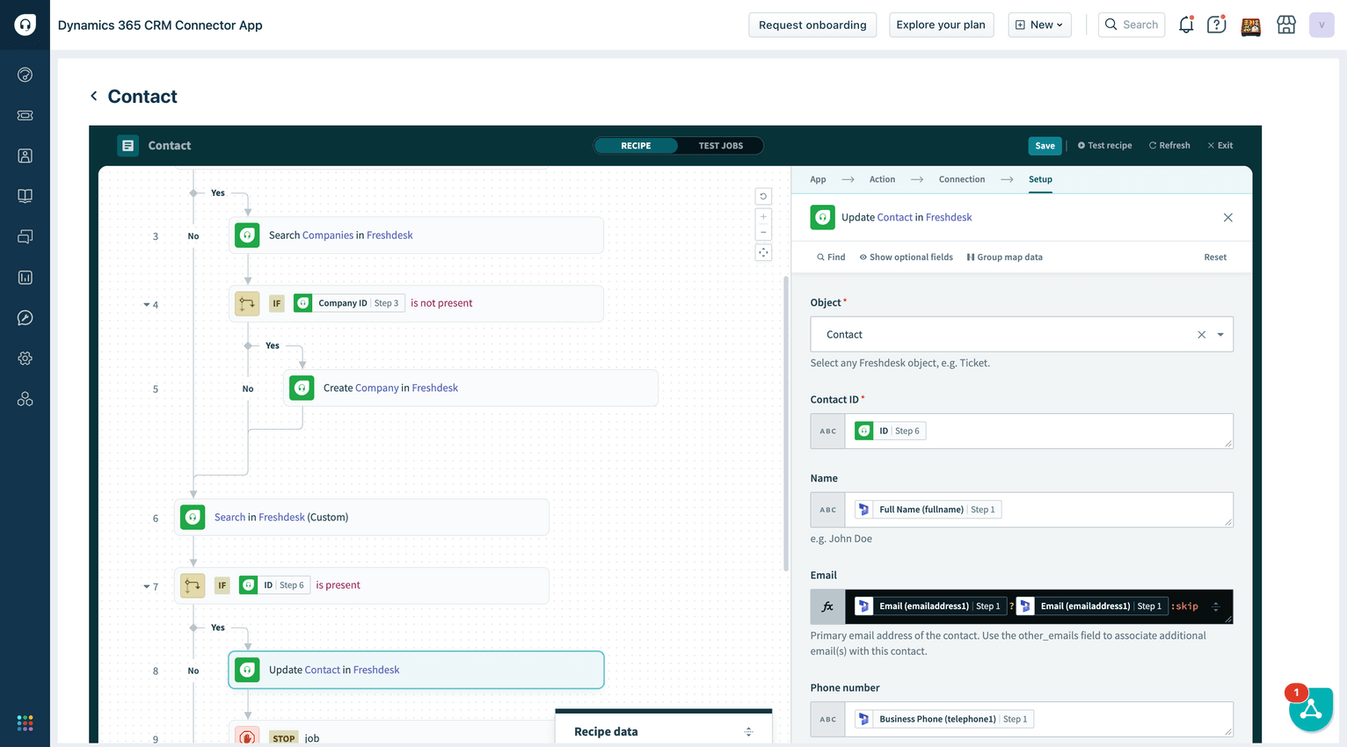Image resolution: width=1347 pixels, height=747 pixels.
Task: Open the Tickets icon in sidebar
Action: [25, 115]
